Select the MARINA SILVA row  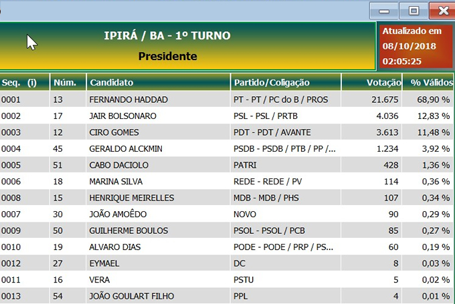pyautogui.click(x=227, y=182)
